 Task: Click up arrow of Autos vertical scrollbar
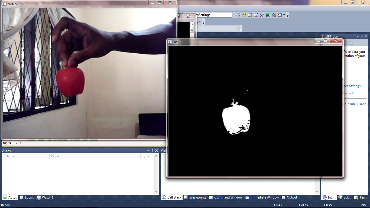tap(156, 156)
